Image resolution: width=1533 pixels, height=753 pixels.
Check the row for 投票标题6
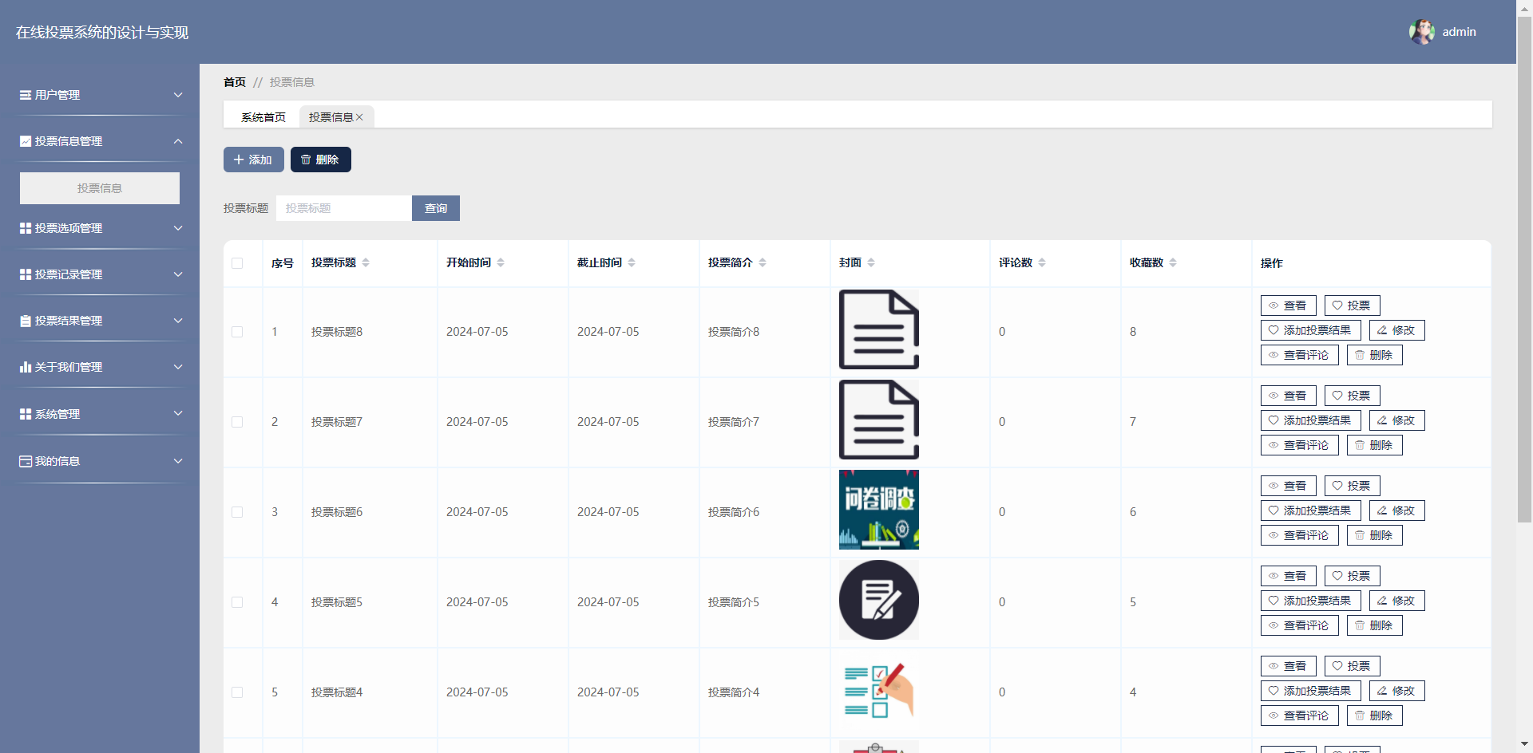[x=237, y=512]
